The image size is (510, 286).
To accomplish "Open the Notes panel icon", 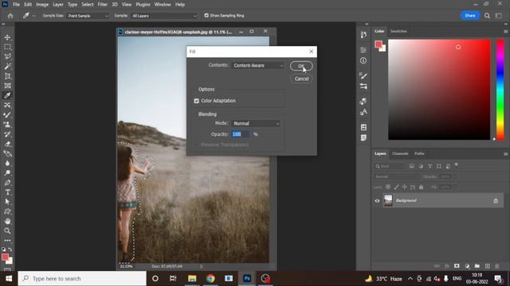I will [363, 137].
